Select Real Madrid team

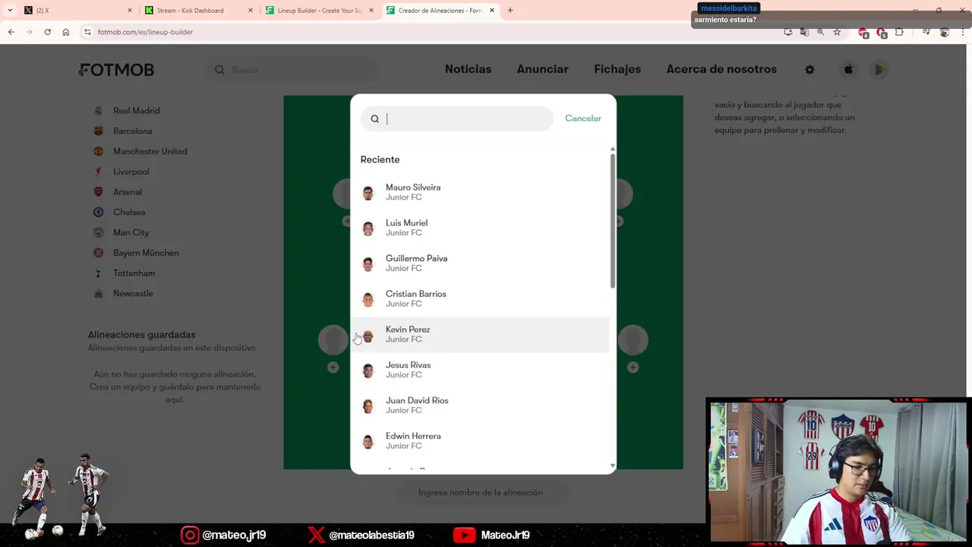(136, 111)
